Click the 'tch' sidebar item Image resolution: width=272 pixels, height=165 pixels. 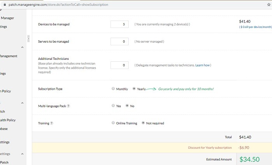pos(2,111)
